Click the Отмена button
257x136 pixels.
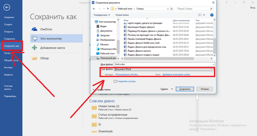(205, 89)
